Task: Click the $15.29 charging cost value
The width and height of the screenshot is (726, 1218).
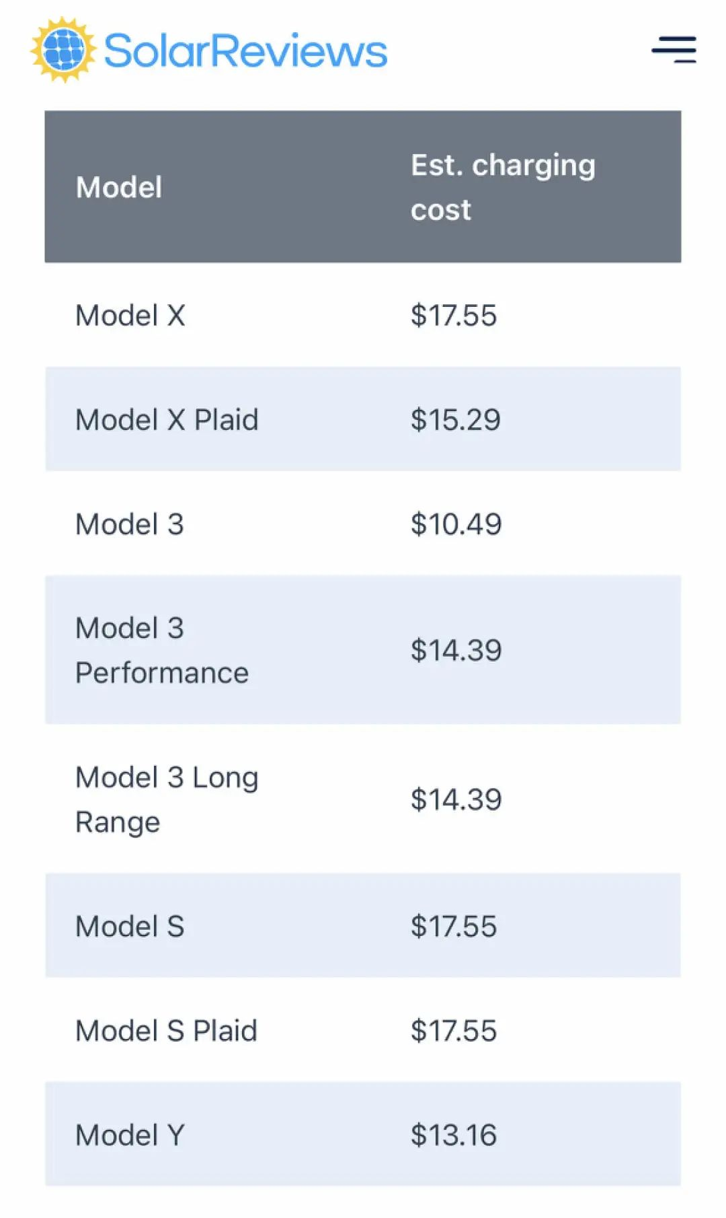Action: click(x=456, y=420)
